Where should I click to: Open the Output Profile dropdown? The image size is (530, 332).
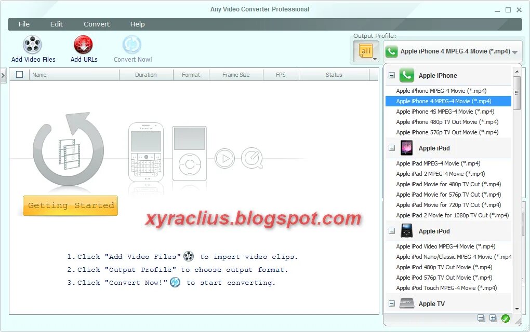pos(453,51)
